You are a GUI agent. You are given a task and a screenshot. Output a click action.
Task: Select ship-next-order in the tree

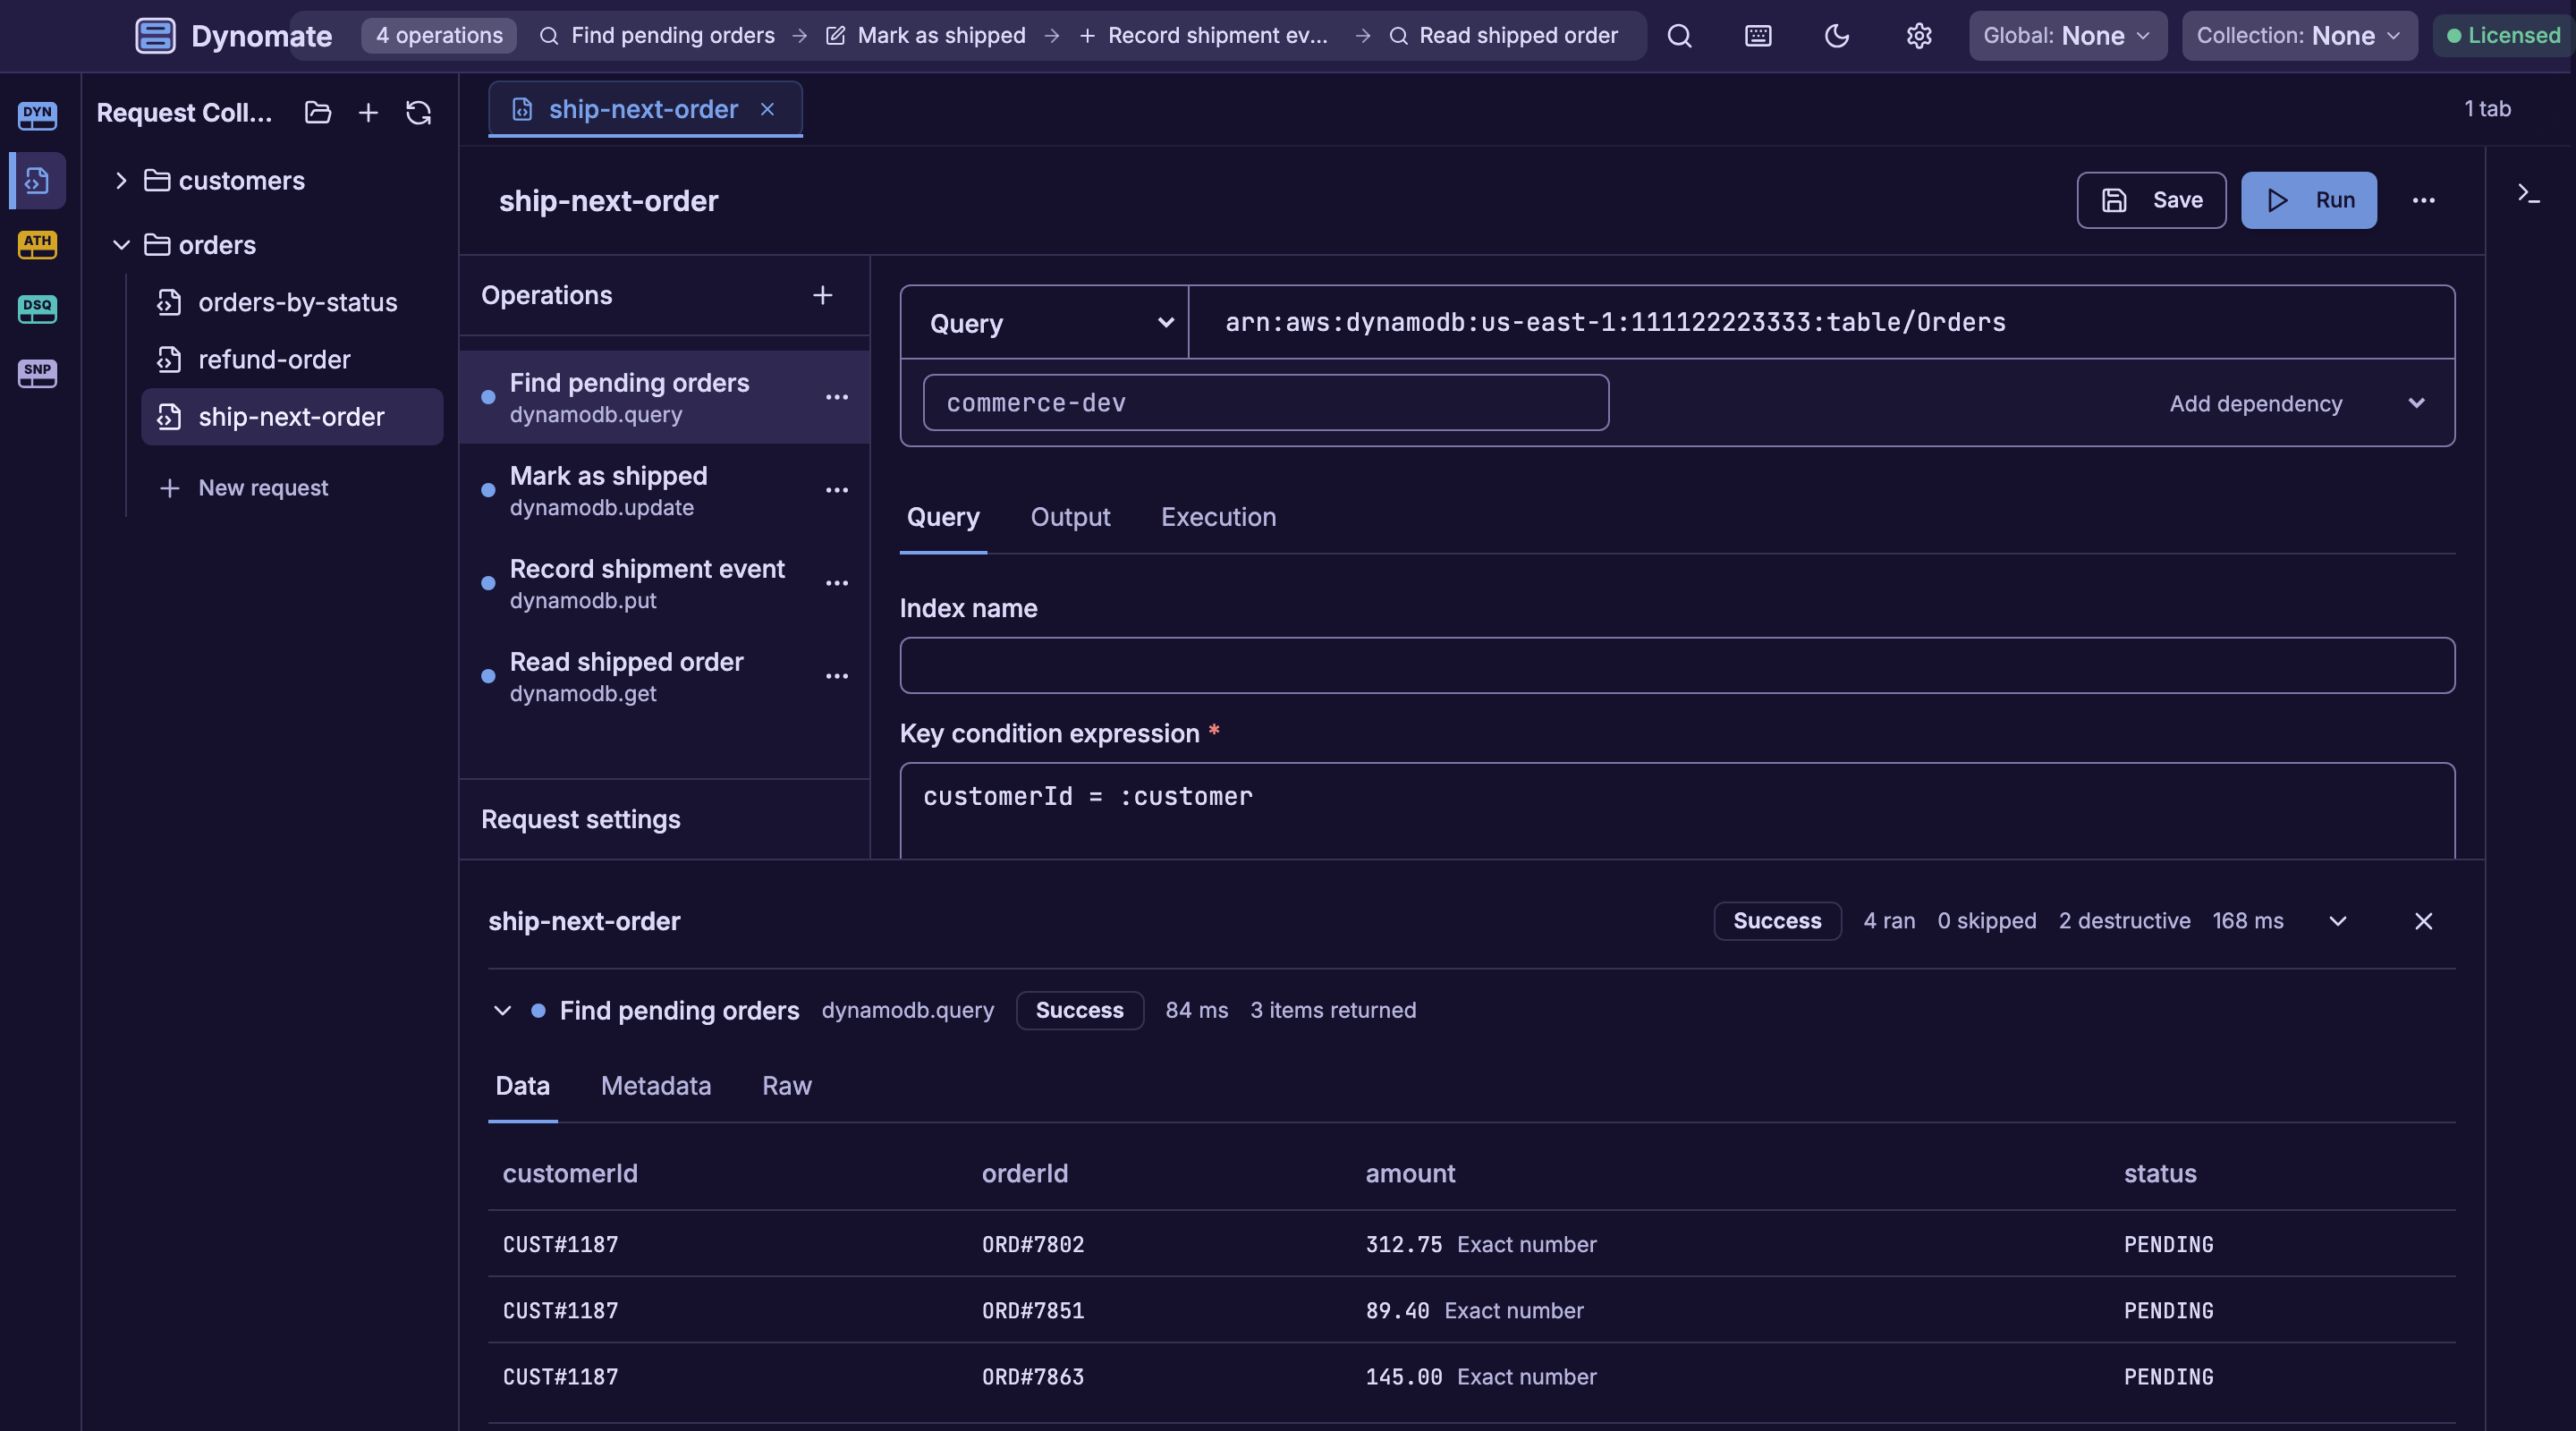[291, 417]
